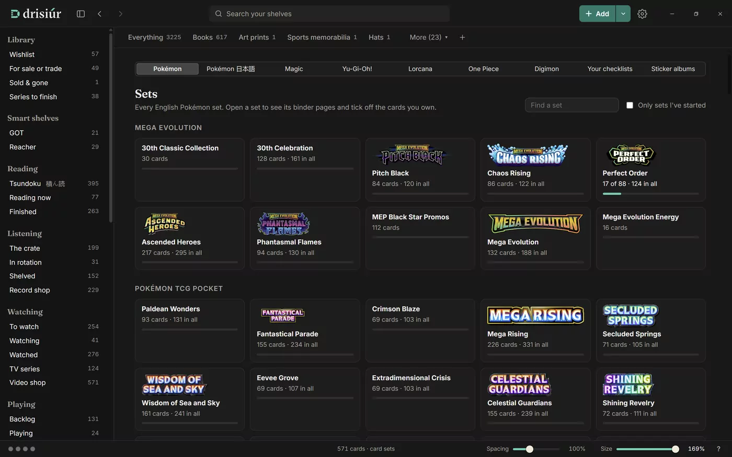This screenshot has height=457, width=732.
Task: Open the Celestial Guardians set logo
Action: 519,384
